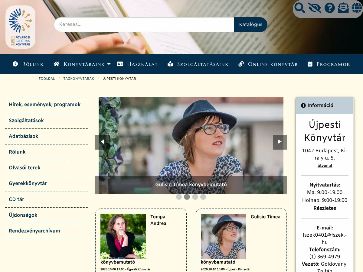Image resolution: width=363 pixels, height=272 pixels.
Task: Open CD tár in the sidebar
Action: point(47,199)
